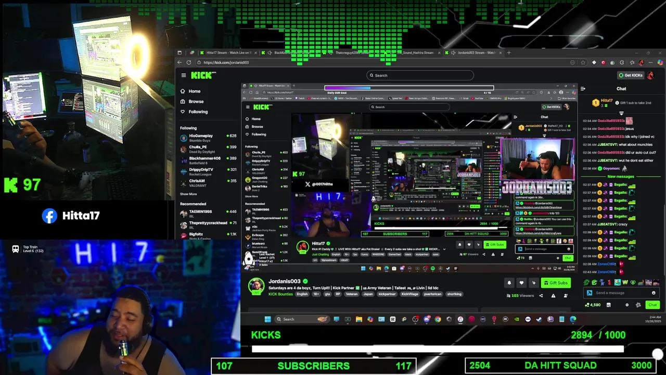Screen dimensions: 666x375
Task: Open Microsoft Edge in the taskbar
Action: [x=573, y=319]
